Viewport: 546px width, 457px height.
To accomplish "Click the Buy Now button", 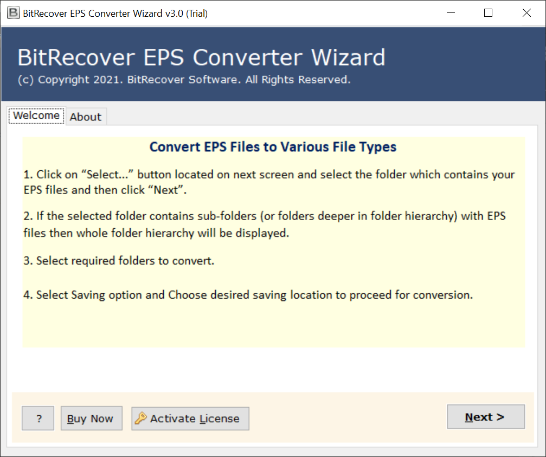I will [91, 418].
